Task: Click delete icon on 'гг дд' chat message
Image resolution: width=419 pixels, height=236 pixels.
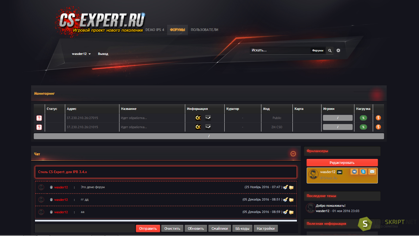Action: pyautogui.click(x=292, y=200)
